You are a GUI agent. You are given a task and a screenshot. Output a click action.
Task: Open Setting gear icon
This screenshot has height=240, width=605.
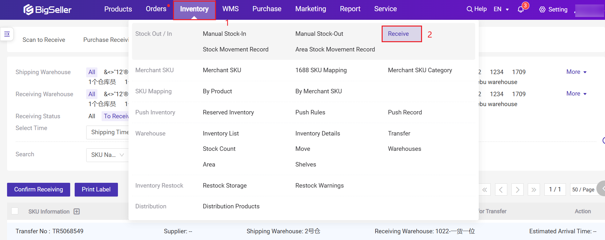click(x=542, y=10)
